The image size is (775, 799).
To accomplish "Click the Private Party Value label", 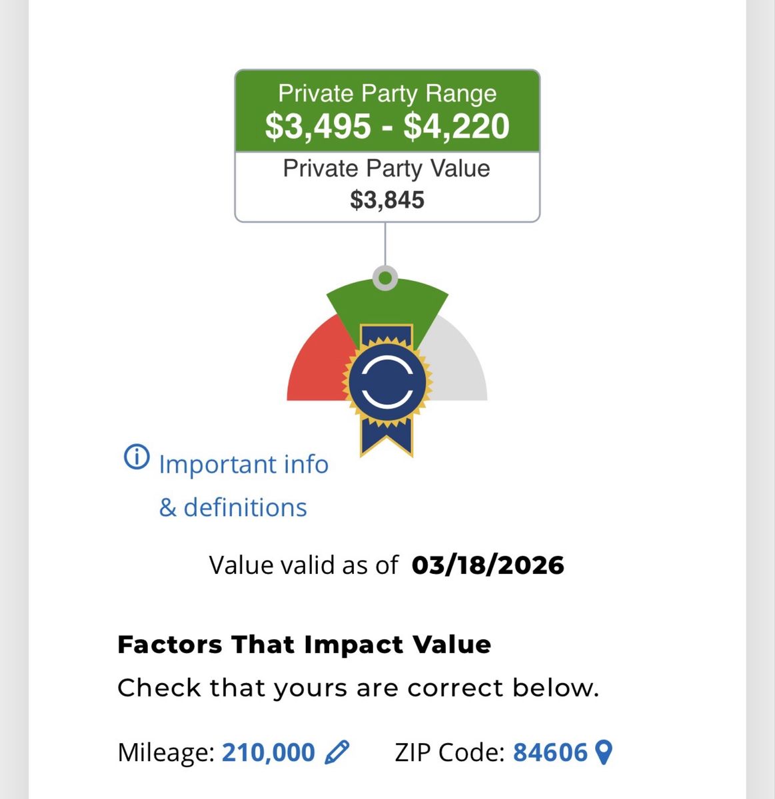I will [387, 168].
